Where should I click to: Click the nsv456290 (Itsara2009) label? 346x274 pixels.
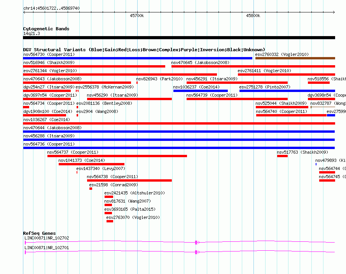coord(112,95)
